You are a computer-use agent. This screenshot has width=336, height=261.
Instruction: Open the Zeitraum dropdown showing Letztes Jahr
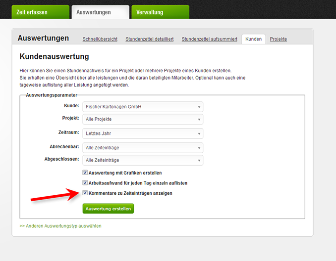click(x=143, y=133)
